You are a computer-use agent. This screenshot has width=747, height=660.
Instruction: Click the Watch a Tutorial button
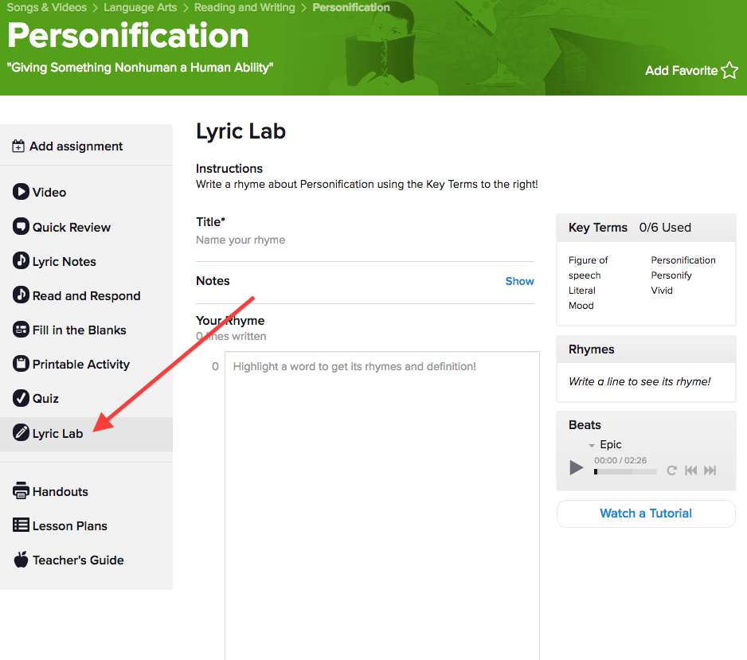tap(645, 514)
